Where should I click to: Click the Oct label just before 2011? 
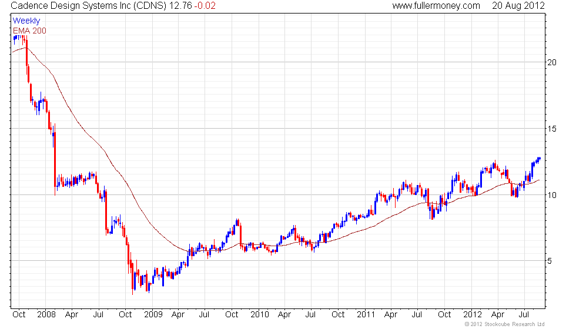point(338,315)
